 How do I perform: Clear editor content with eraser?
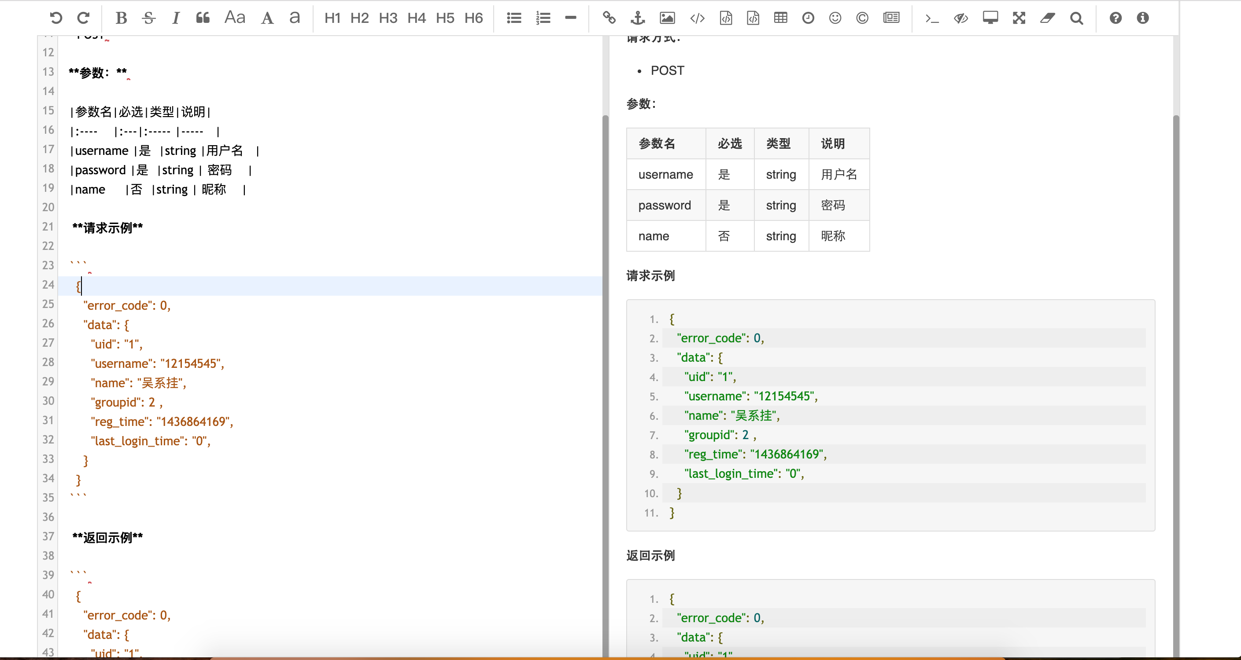(1047, 18)
